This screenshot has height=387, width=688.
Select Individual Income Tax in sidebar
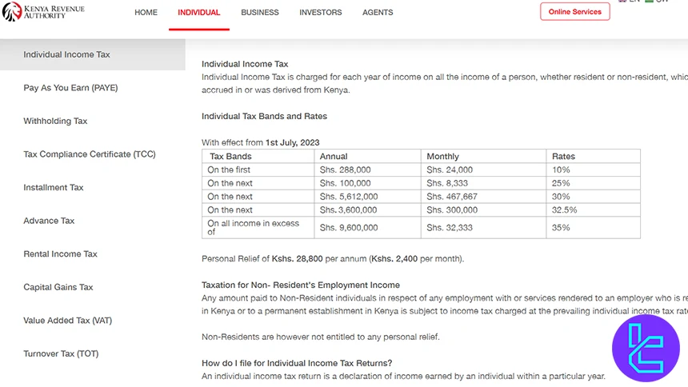pyautogui.click(x=93, y=54)
